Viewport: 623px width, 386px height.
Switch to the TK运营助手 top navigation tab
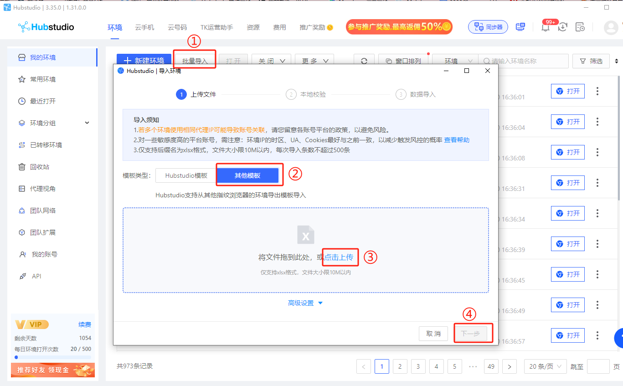(x=216, y=27)
